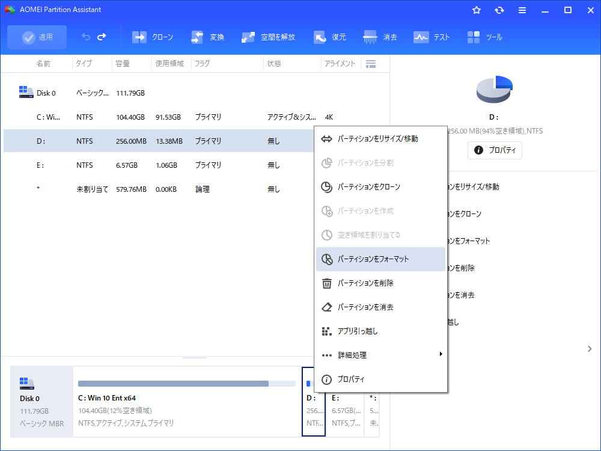Viewport: 601px width, 451px height.
Task: Open the hamburger menu in the title bar
Action: (522, 10)
